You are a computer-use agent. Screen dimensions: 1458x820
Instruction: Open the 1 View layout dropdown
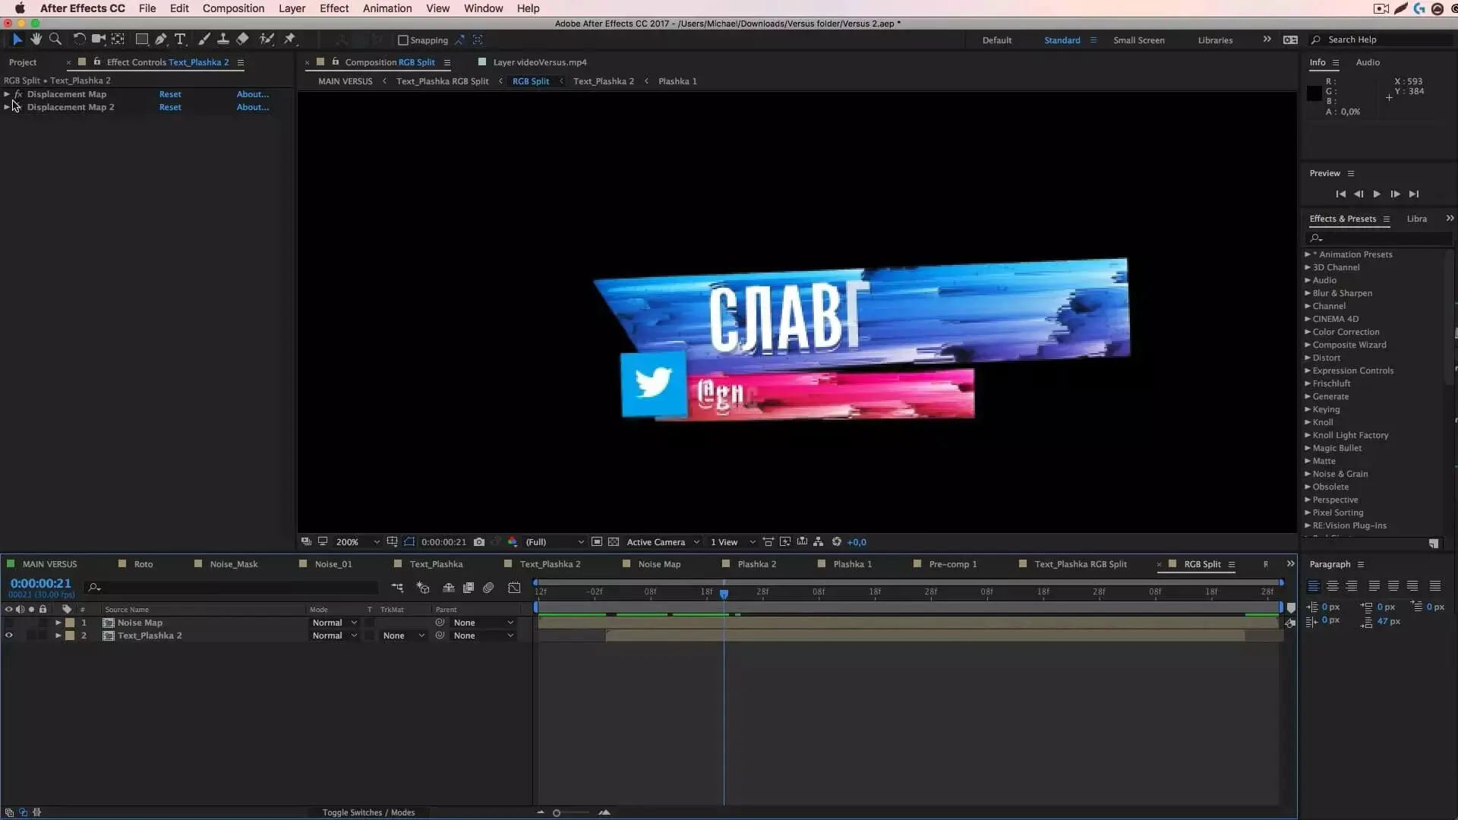point(732,542)
